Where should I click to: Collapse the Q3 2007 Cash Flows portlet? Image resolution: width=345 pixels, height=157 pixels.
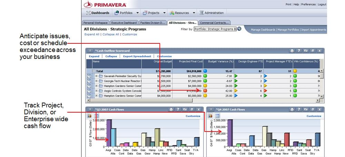(90, 109)
